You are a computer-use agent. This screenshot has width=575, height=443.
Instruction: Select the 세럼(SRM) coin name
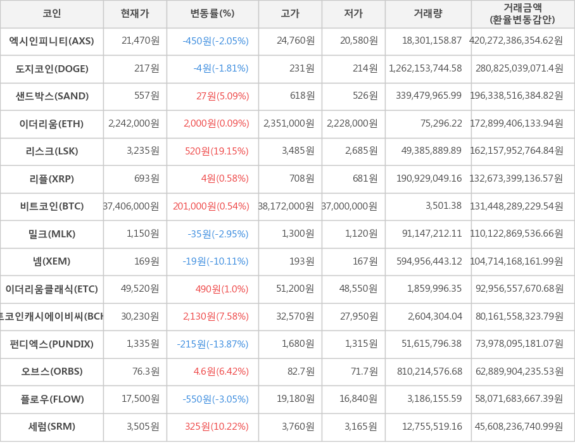pos(51,427)
